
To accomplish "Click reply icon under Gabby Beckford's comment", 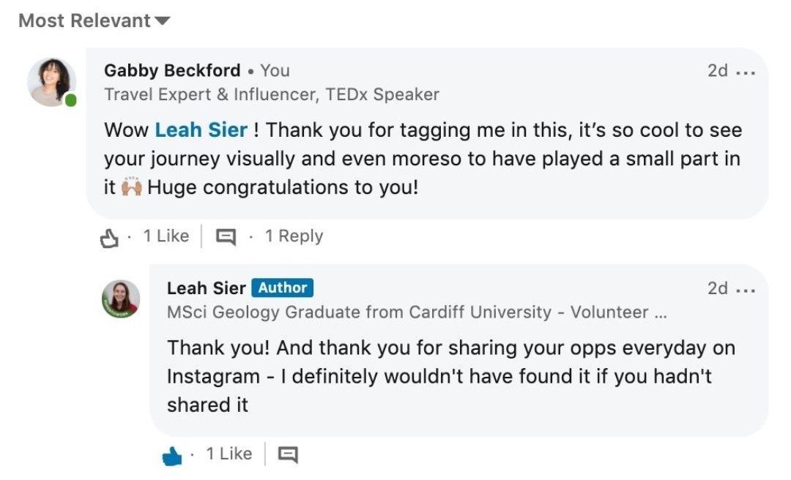I will point(226,237).
